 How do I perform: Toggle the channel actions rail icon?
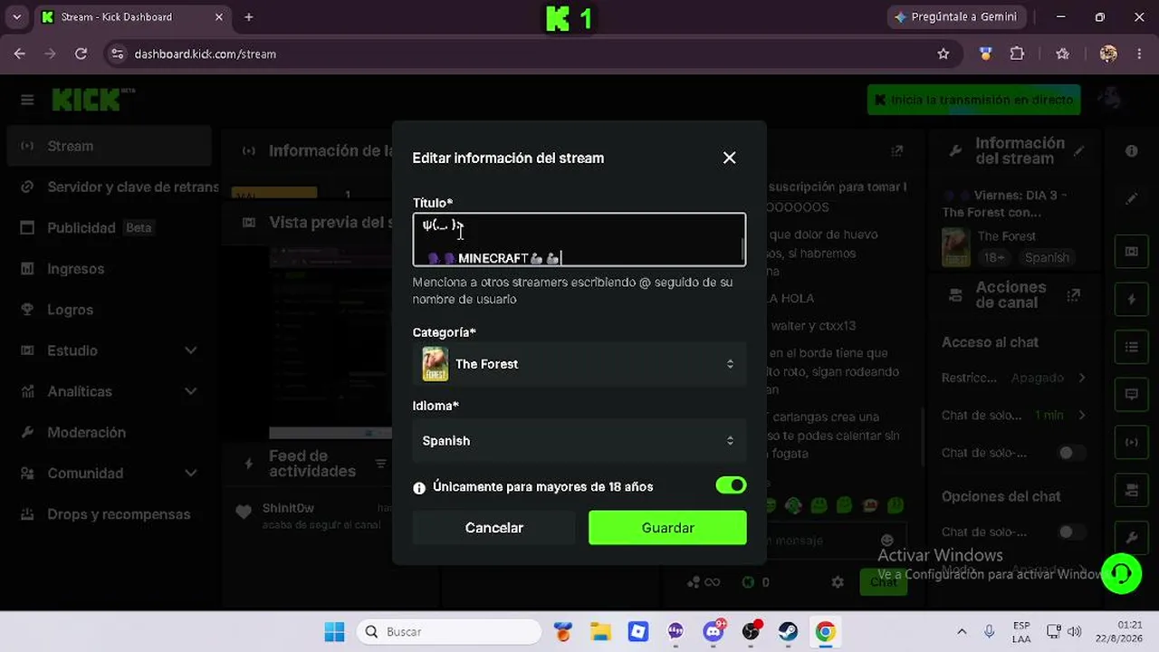tap(1132, 490)
